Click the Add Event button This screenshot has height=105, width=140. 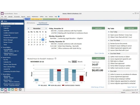pyautogui.click(x=98, y=28)
